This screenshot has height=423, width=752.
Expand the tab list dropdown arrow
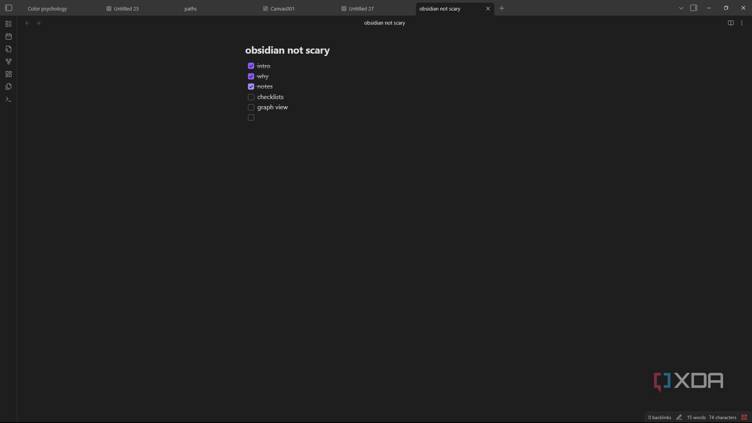click(x=681, y=8)
